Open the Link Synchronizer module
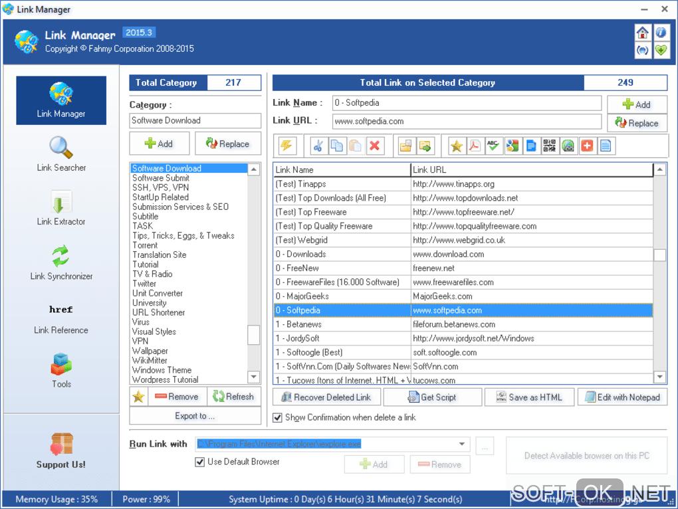Image resolution: width=678 pixels, height=509 pixels. (x=61, y=262)
